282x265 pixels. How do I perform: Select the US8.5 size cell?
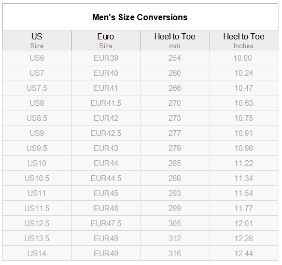tap(37, 118)
